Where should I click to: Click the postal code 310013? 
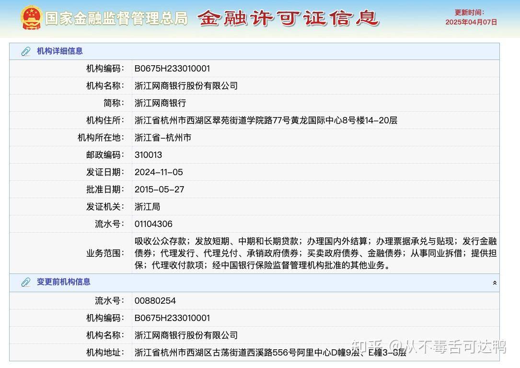pos(148,155)
